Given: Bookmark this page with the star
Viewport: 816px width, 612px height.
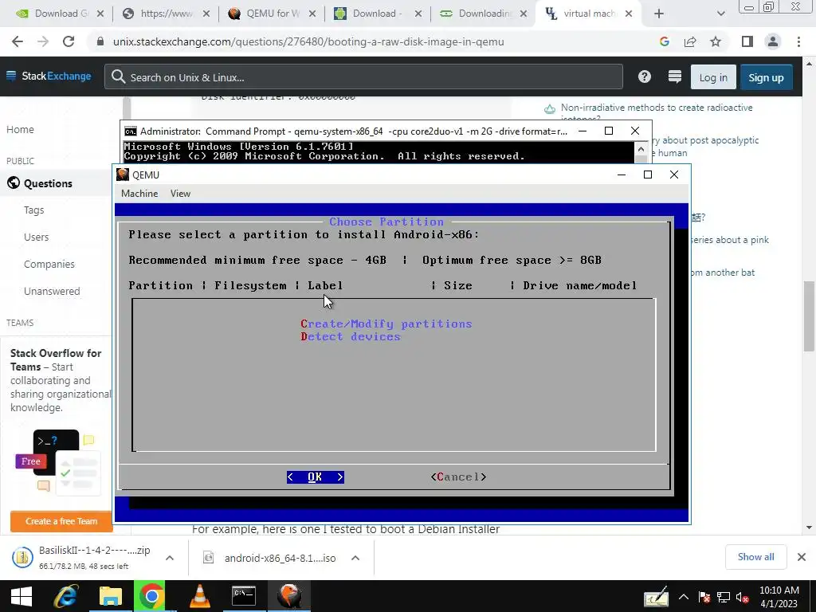Looking at the screenshot, I should click(716, 41).
